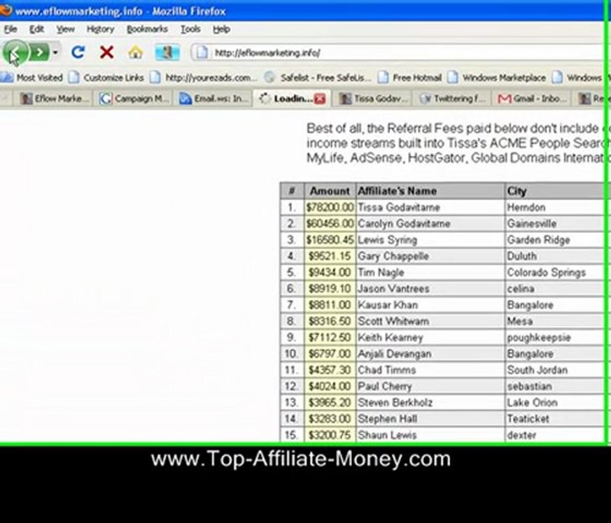Click the city Teaticket
Image resolution: width=611 pixels, height=523 pixels.
pyautogui.click(x=528, y=419)
